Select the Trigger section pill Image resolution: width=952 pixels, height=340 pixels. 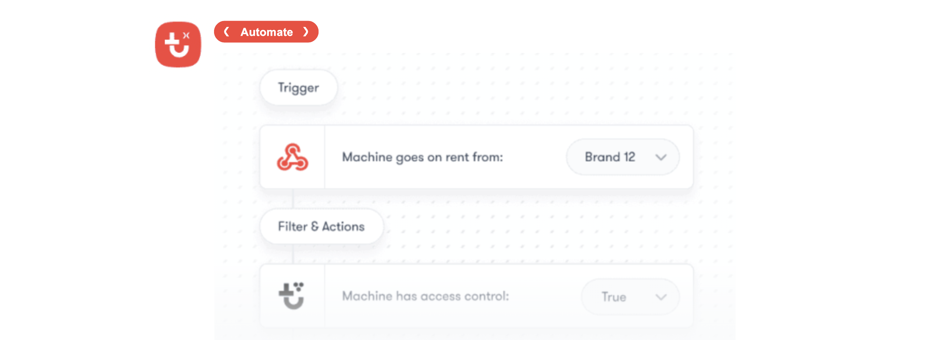coord(298,88)
